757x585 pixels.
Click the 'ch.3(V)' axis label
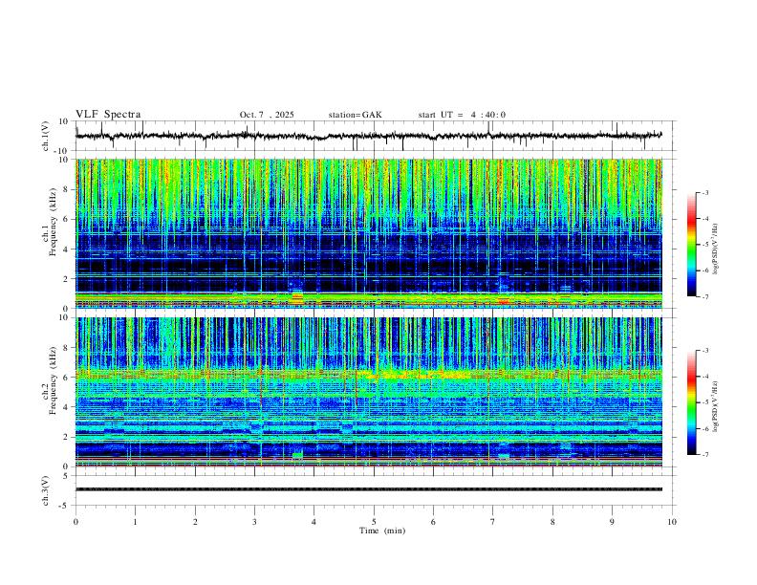46,490
